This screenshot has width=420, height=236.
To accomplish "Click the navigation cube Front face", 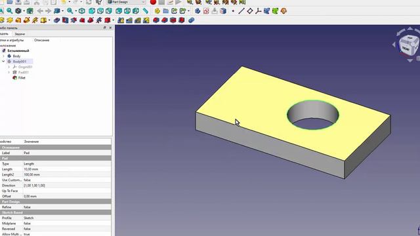I will (406, 49).
